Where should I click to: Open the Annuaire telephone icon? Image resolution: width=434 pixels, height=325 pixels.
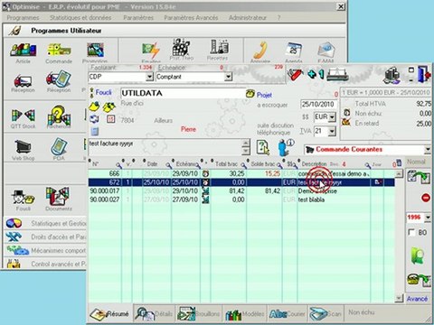(260, 51)
